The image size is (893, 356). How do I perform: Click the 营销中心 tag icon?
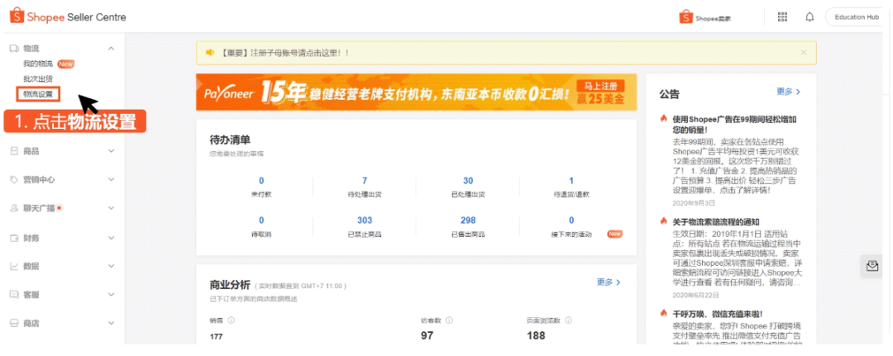click(14, 180)
